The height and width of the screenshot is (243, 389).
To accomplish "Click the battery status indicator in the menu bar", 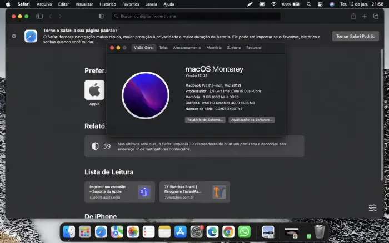I will [x=291, y=4].
